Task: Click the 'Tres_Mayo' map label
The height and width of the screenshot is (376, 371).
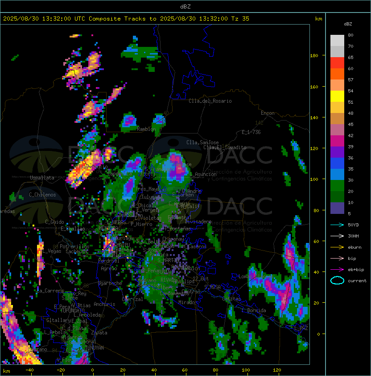Action: [x=147, y=189]
